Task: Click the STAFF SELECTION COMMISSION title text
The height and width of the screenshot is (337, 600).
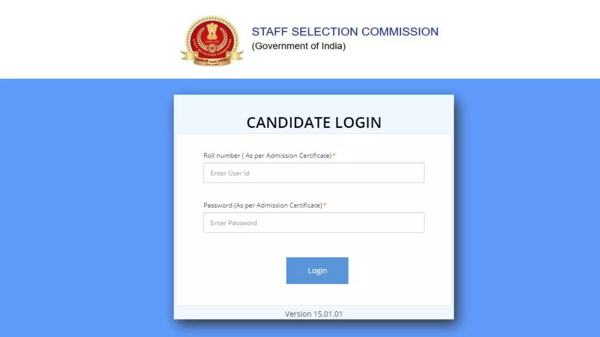Action: 345,32
